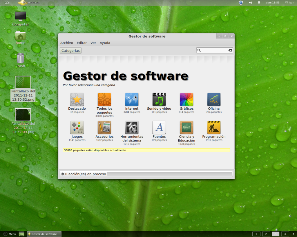The width and height of the screenshot is (297, 237).
Task: Open the Internet packages category
Action: pos(132,98)
